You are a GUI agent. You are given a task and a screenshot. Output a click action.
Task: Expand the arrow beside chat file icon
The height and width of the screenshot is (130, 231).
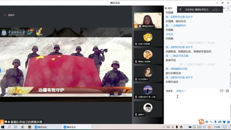click(224, 91)
